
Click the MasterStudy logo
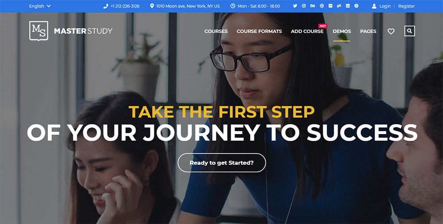point(71,31)
